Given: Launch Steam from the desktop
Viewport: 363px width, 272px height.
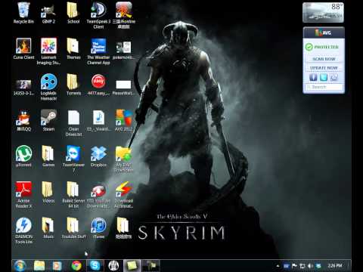Looking at the screenshot, I should 48,121.
